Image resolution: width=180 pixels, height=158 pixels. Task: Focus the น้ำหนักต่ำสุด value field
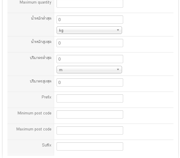pos(90,20)
